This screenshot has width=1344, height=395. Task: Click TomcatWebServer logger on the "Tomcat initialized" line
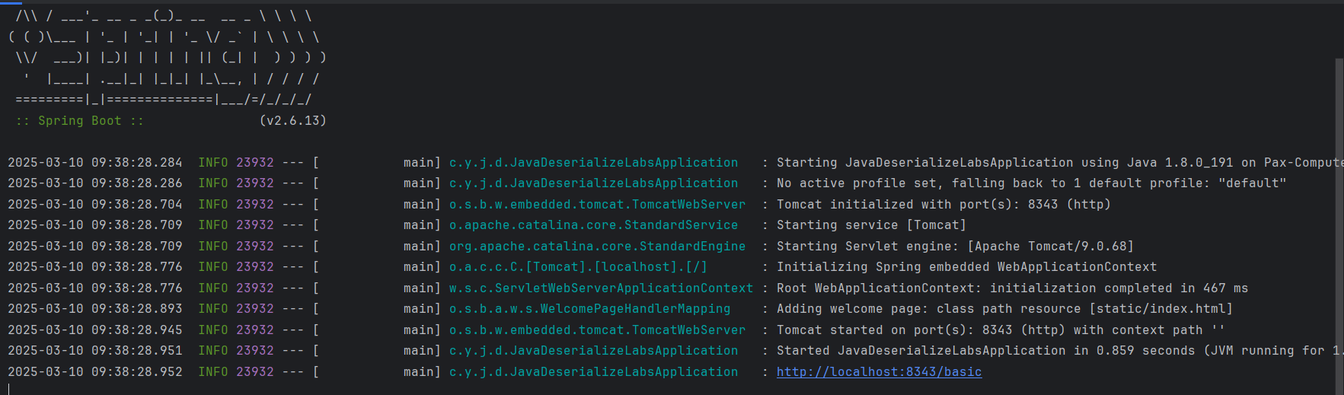(x=597, y=205)
